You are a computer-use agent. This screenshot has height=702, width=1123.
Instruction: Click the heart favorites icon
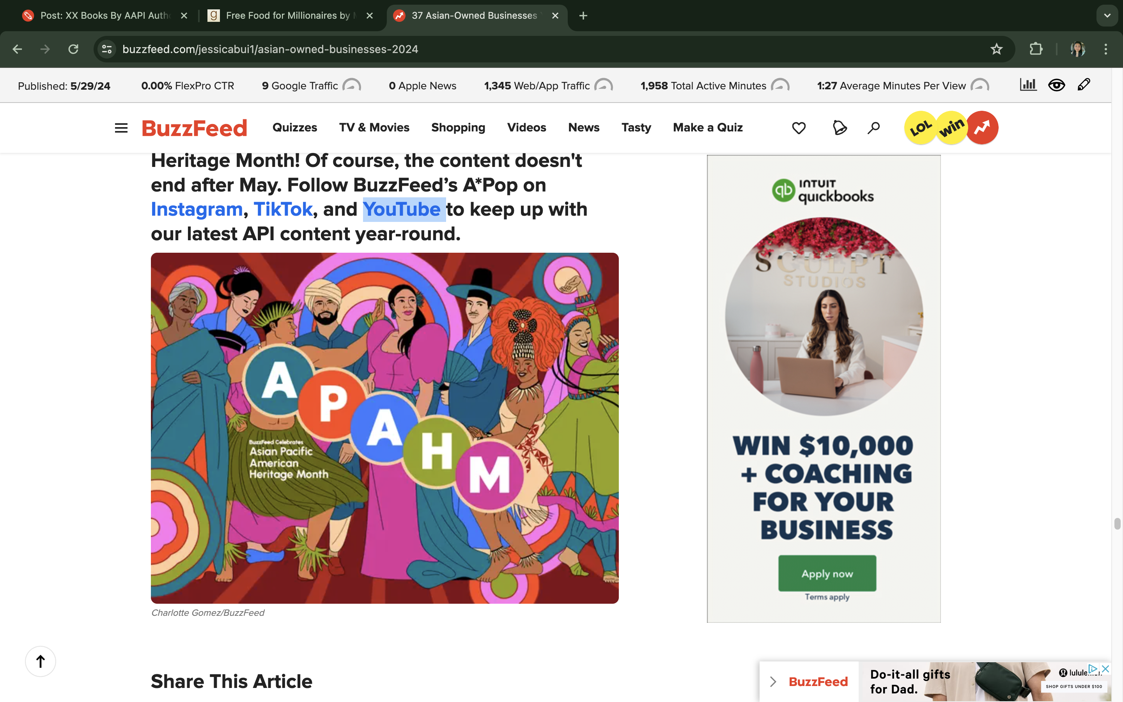(799, 128)
